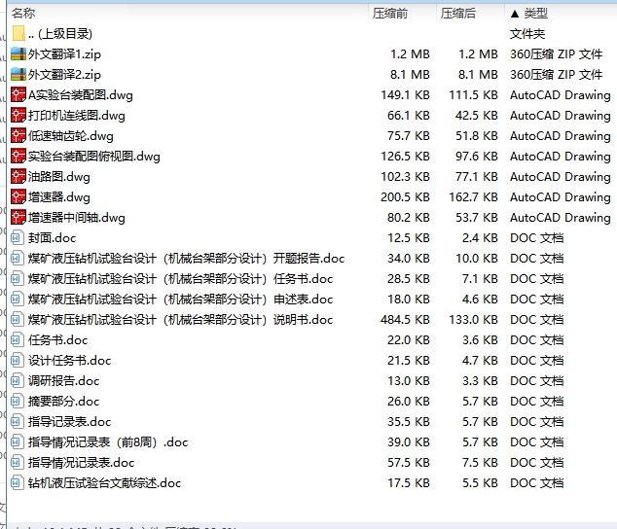Image resolution: width=617 pixels, height=529 pixels.
Task: Sort by the 类型 column header
Action: [x=535, y=13]
